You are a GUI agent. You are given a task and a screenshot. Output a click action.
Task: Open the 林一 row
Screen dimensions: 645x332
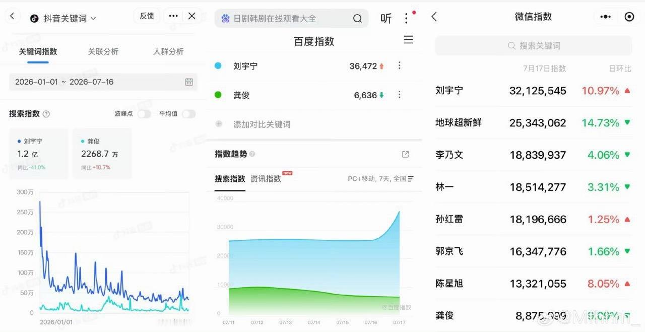pos(534,187)
